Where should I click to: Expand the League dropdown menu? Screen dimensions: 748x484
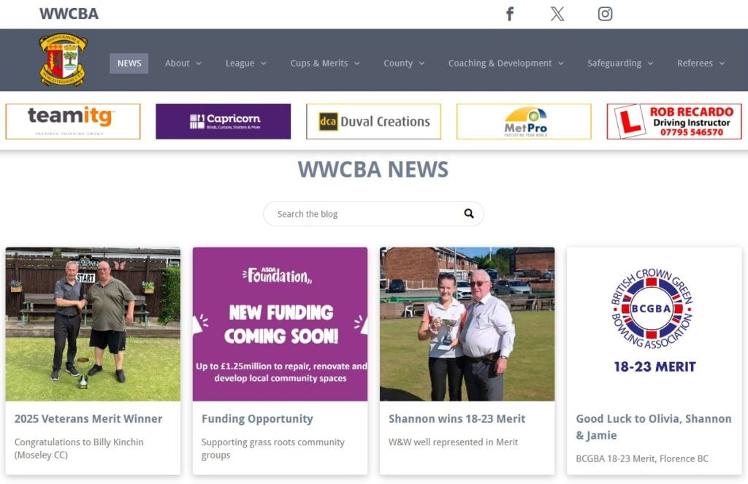click(245, 63)
